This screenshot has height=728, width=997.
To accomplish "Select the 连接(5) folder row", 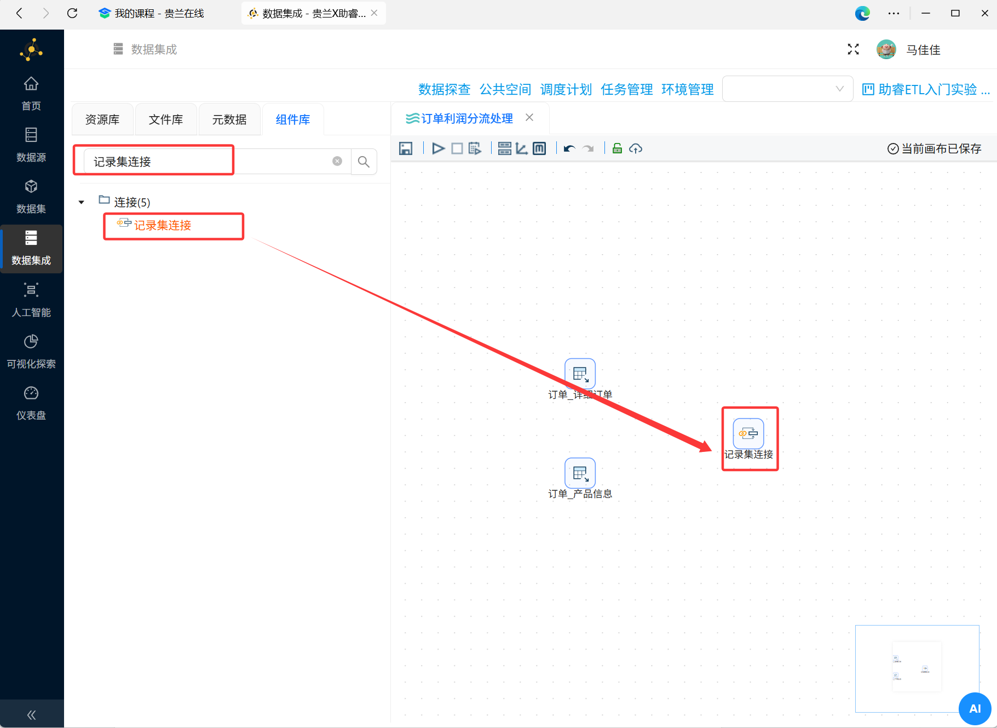I will coord(124,202).
